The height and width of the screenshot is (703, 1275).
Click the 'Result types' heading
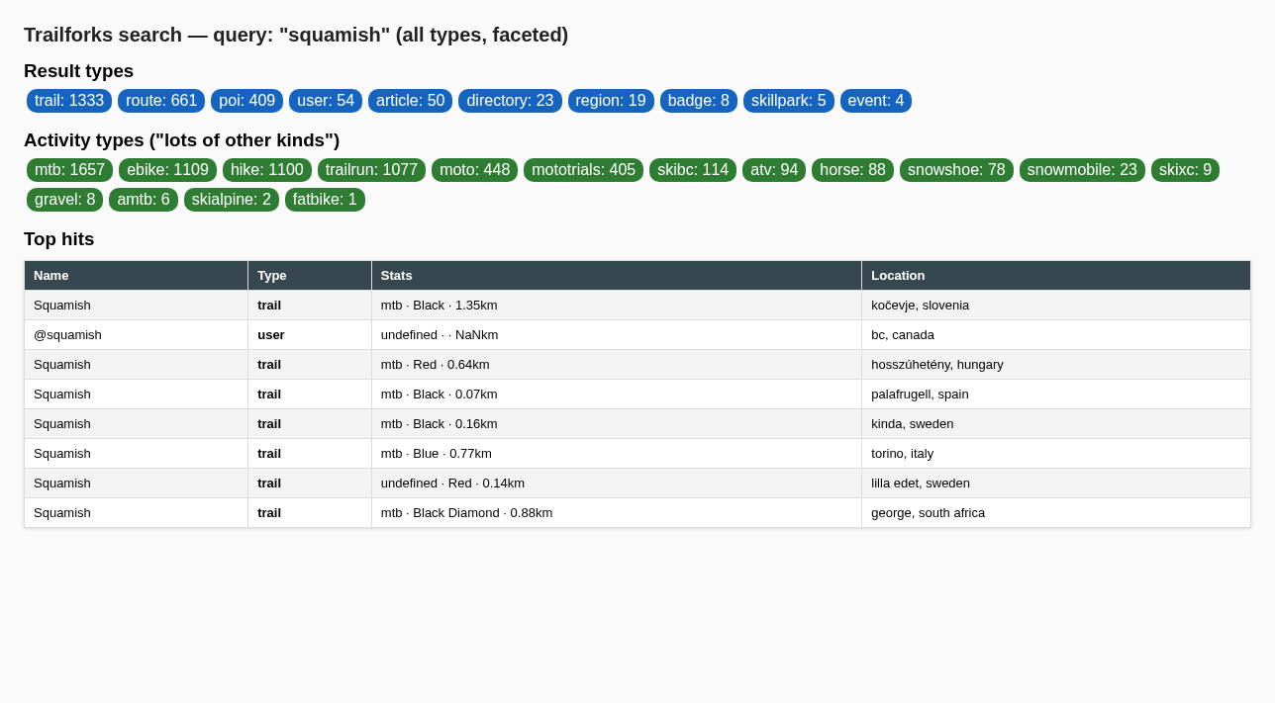(78, 71)
